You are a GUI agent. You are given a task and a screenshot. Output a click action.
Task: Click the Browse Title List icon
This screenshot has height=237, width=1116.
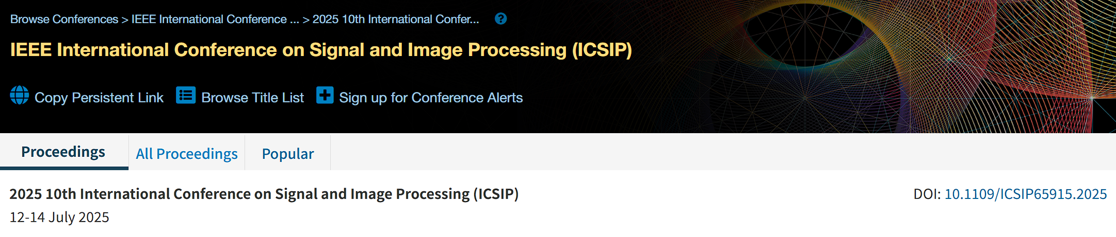(186, 96)
